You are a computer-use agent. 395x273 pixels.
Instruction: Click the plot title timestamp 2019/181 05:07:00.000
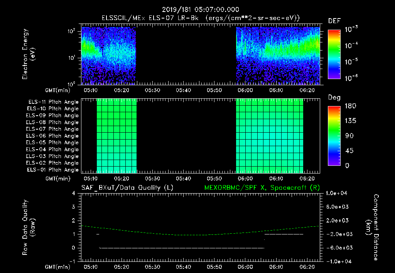200,10
